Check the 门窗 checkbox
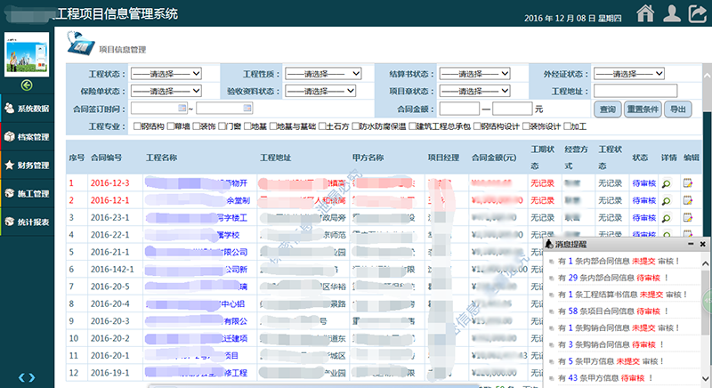The width and height of the screenshot is (712, 388). [222, 125]
